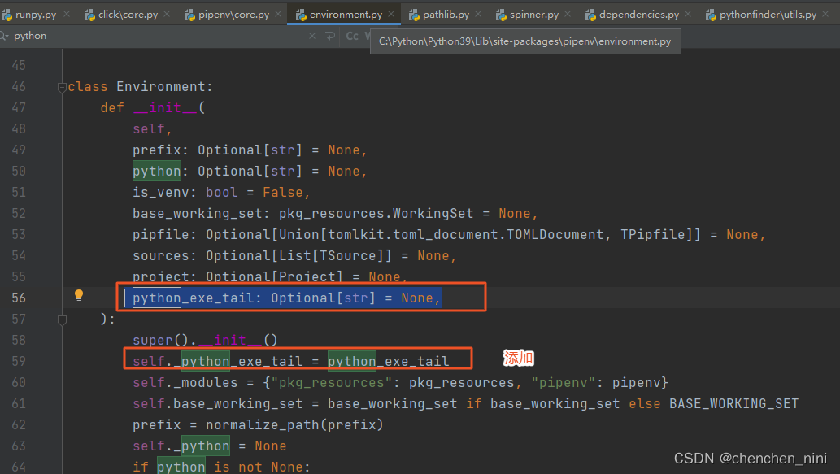Screen dimensions: 840x474
Task: Collapse the Environment class using its fold arrow
Action: [63, 86]
